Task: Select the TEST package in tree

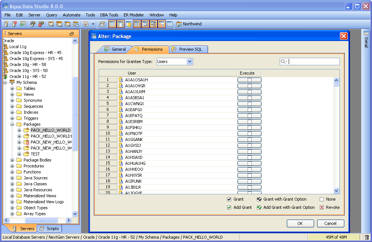Action: pos(35,154)
